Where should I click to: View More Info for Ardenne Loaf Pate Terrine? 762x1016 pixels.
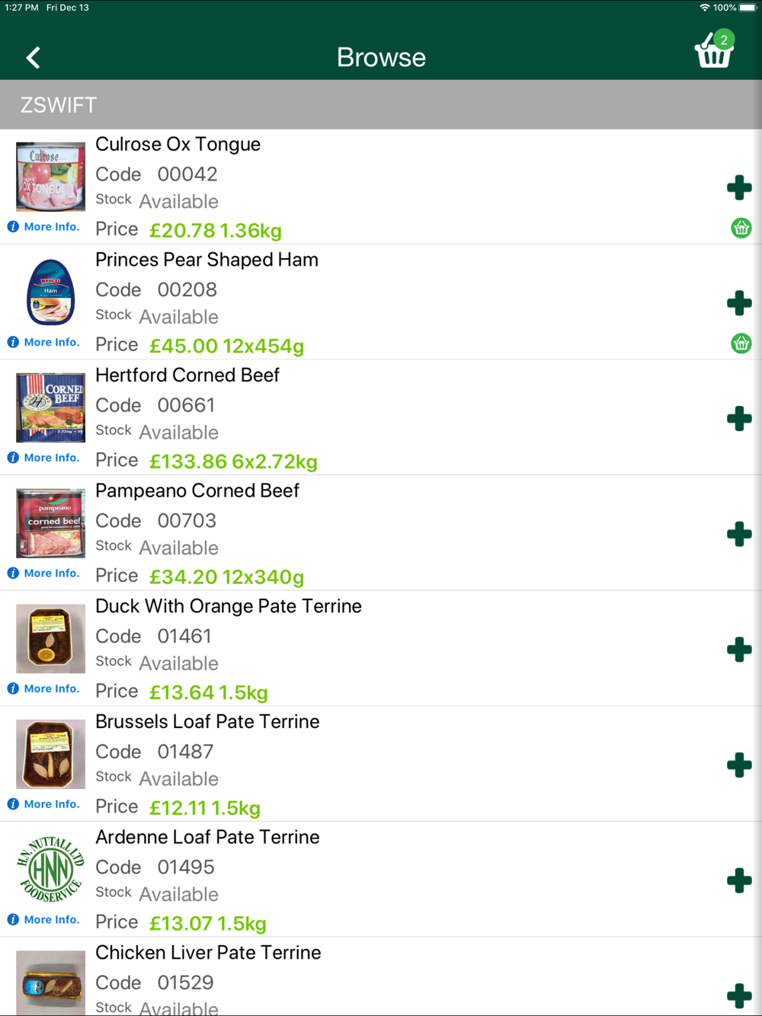click(x=43, y=920)
